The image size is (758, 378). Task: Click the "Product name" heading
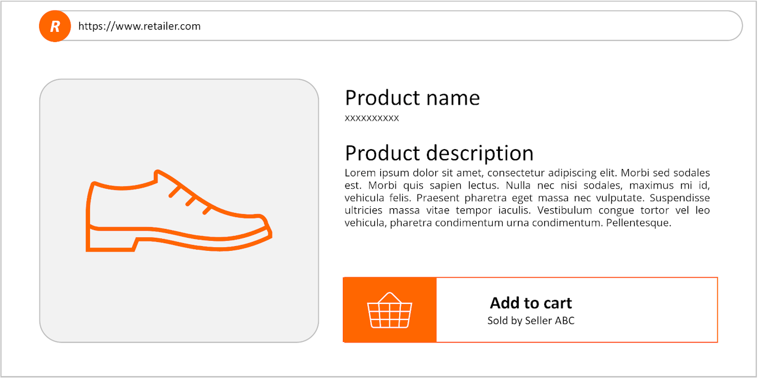(x=412, y=98)
